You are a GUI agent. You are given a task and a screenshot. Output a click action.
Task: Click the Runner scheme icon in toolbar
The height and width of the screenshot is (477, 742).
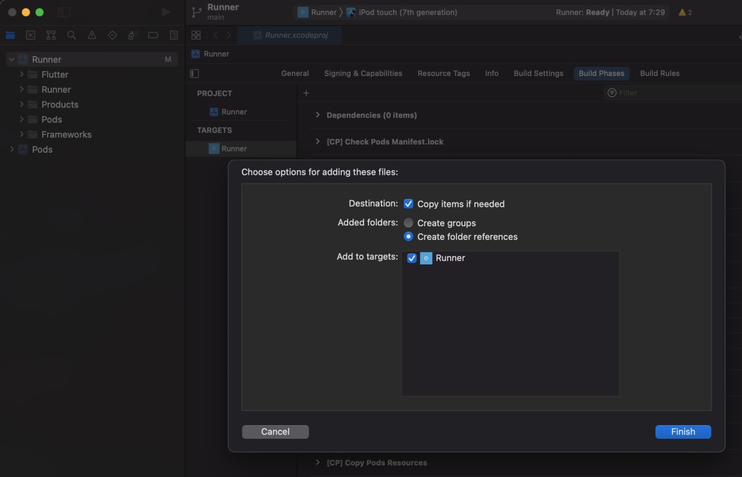(303, 12)
